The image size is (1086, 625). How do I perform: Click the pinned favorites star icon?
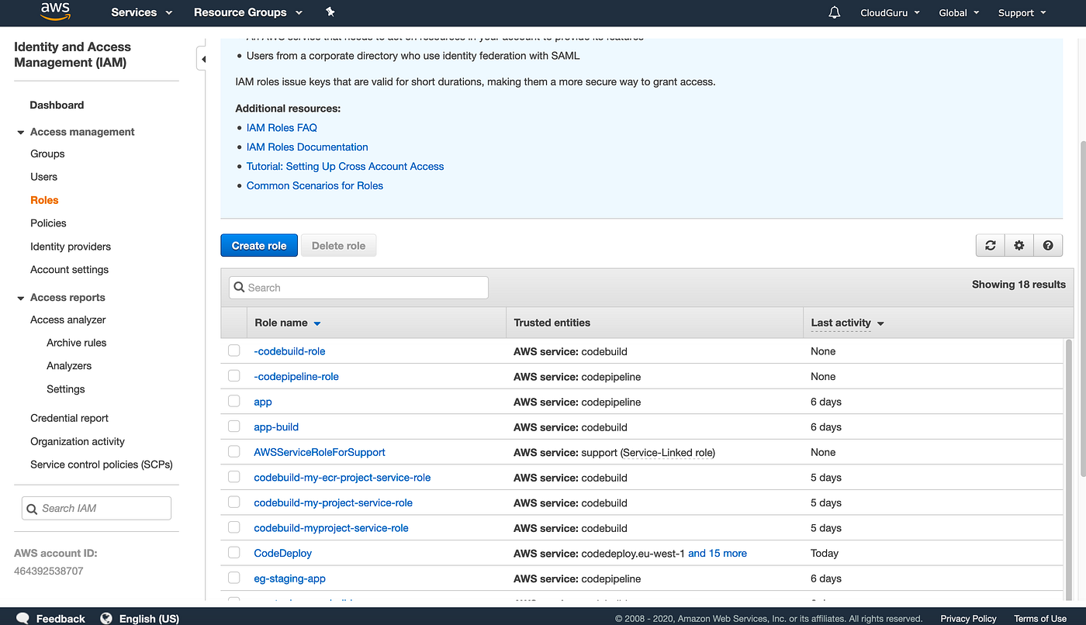click(330, 12)
